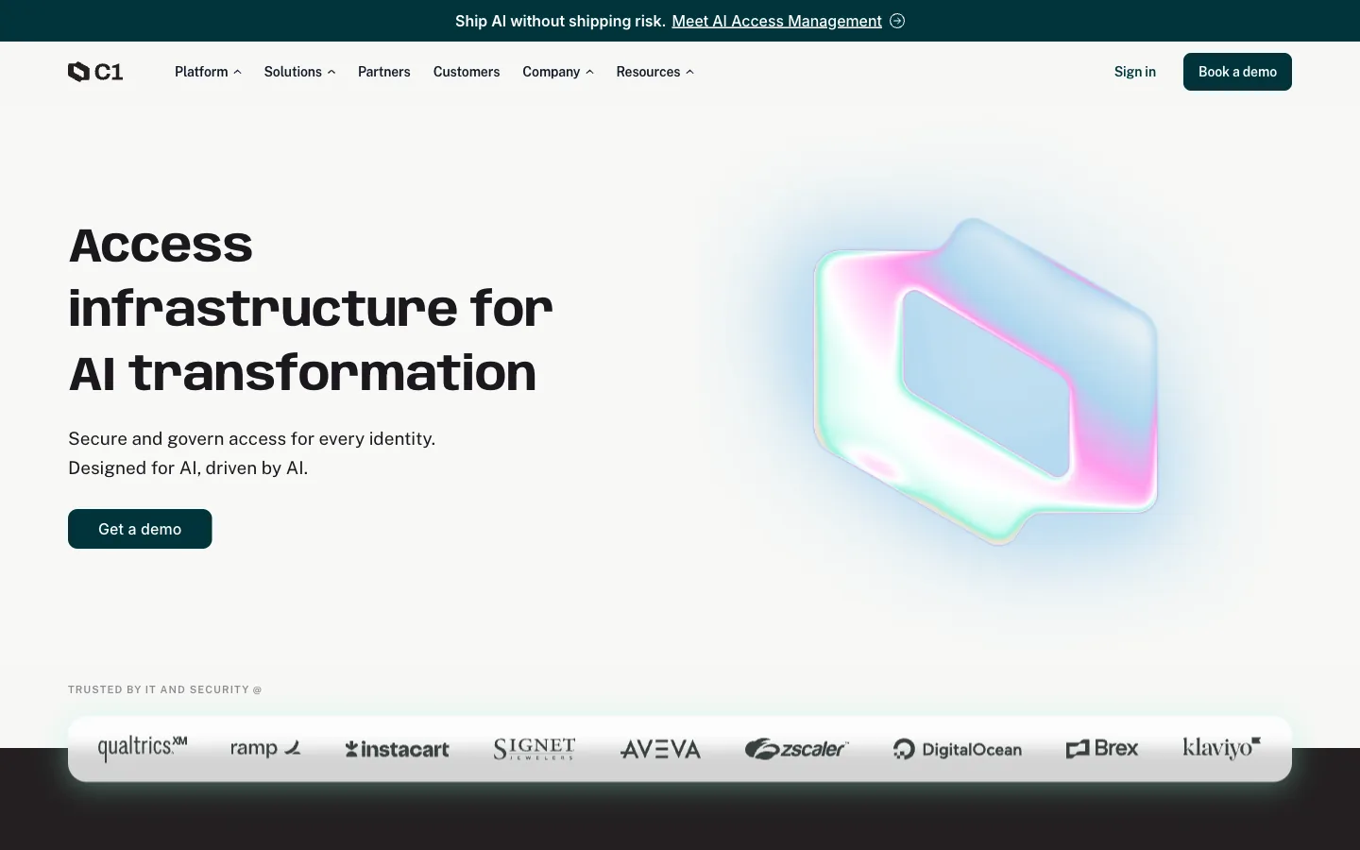Click the 'Access infrastructure for AI transformation' headline
Screen dimensions: 1360x850
click(x=311, y=309)
